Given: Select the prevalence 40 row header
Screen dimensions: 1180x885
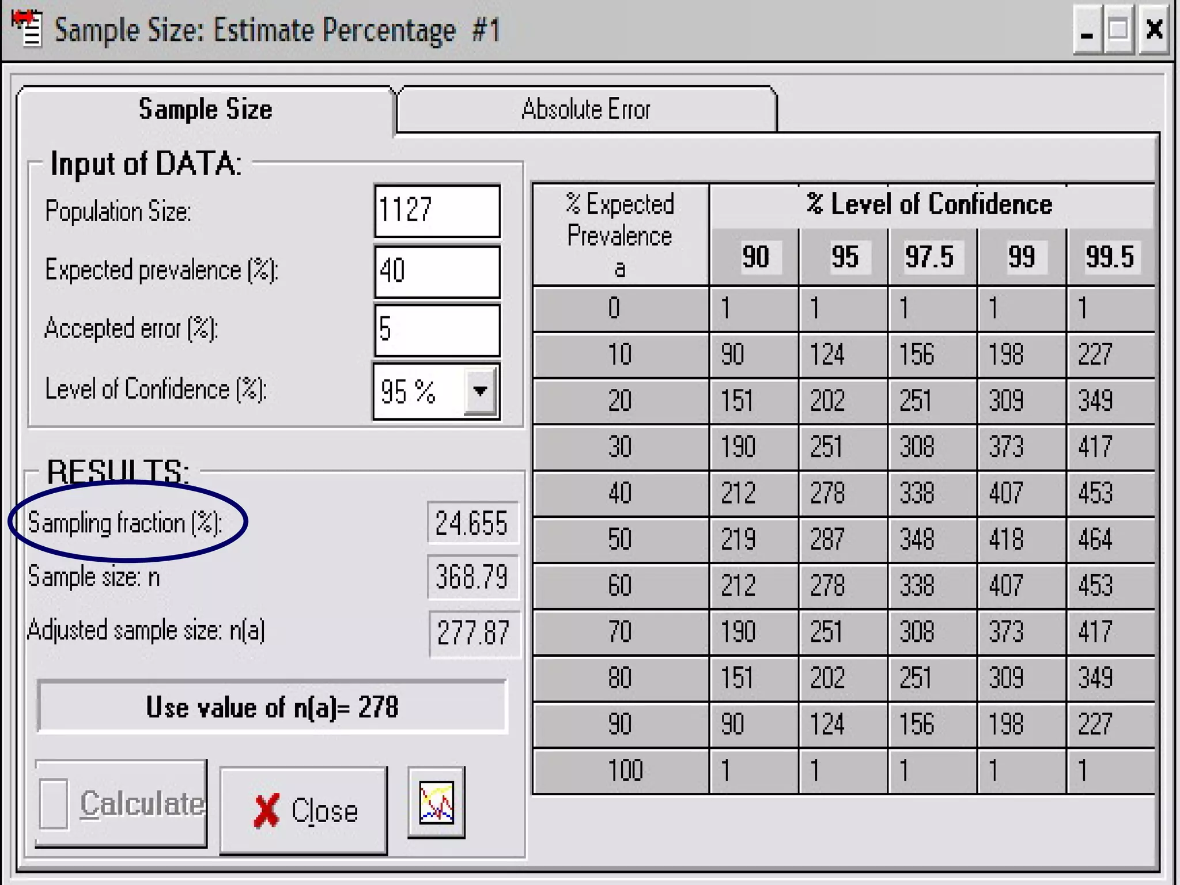Looking at the screenshot, I should 620,493.
